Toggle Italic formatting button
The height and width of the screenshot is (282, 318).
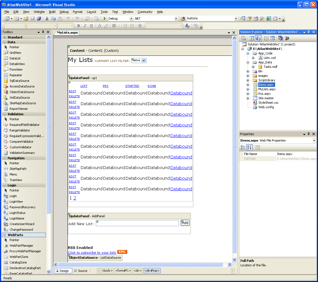point(85,26)
